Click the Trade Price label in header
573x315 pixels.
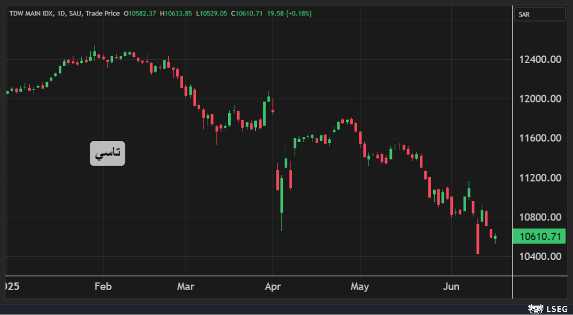[103, 13]
